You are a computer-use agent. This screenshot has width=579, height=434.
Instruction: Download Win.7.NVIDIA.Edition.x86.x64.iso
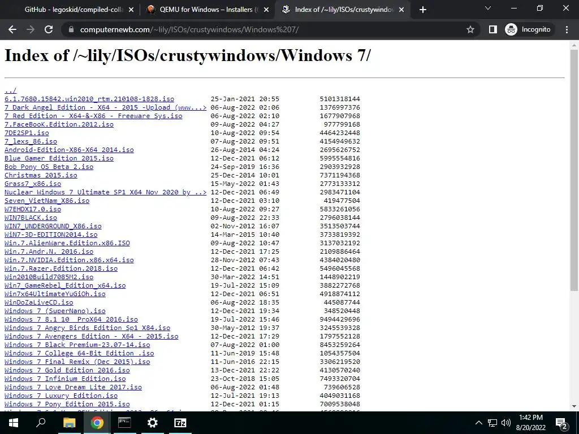tap(69, 260)
